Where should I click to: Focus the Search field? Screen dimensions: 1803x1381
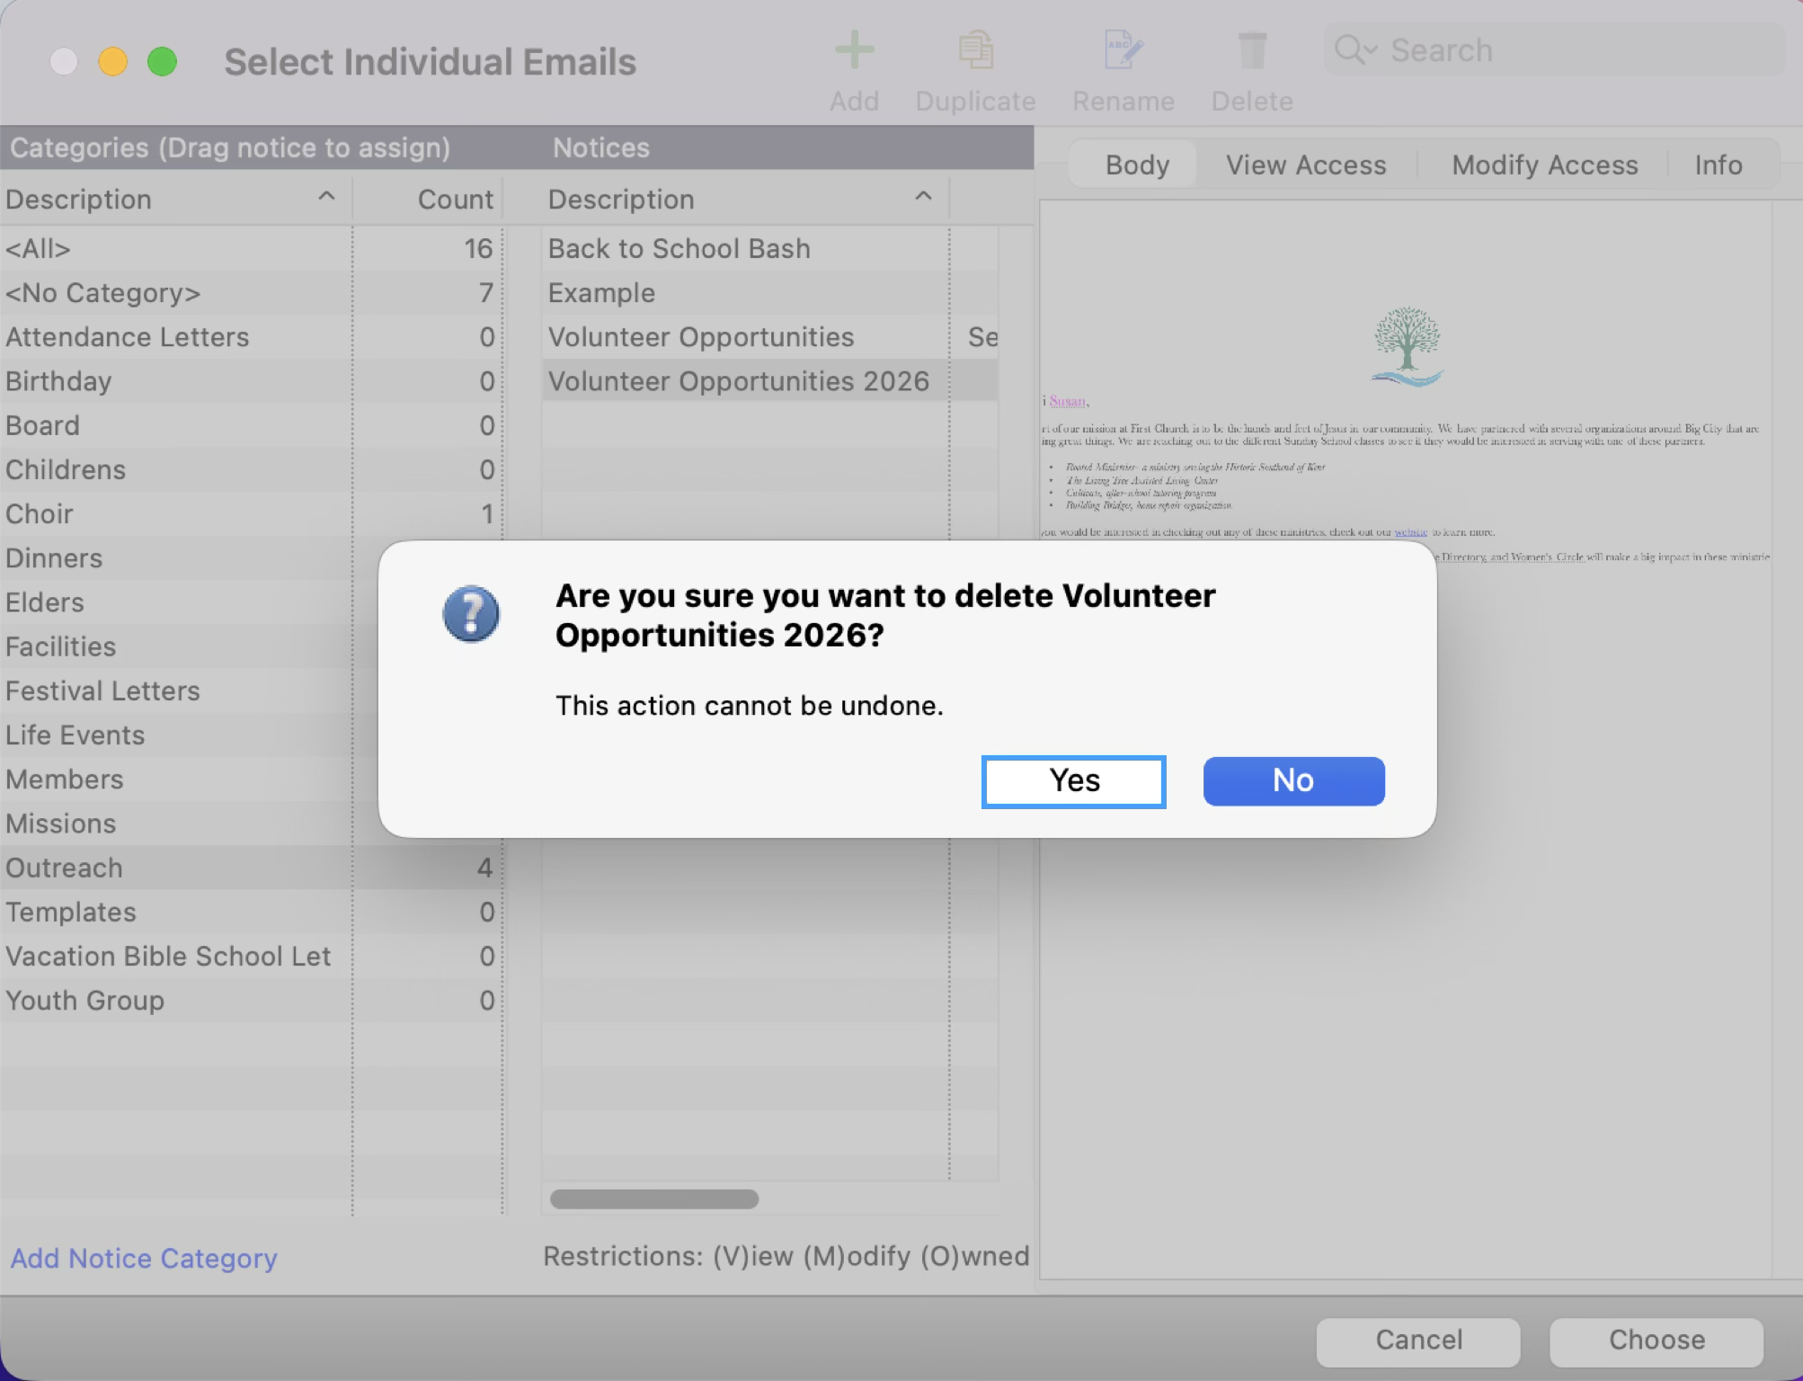pos(1555,50)
